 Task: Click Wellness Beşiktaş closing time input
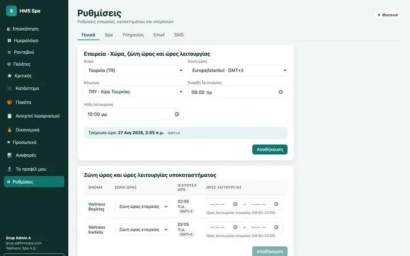pyautogui.click(x=265, y=204)
